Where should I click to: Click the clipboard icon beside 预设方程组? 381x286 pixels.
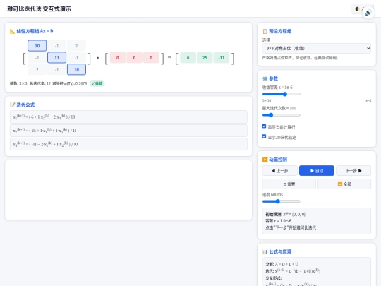click(265, 31)
